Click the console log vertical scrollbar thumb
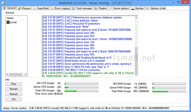This screenshot has height=112, width=191. [136, 61]
